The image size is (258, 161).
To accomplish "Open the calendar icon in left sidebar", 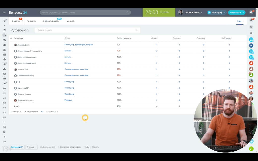I will [5, 55].
